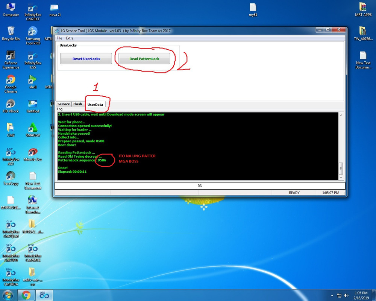Click the 'Elapsed: 00:00:11' log line
This screenshot has height=301, width=376.
(72, 172)
